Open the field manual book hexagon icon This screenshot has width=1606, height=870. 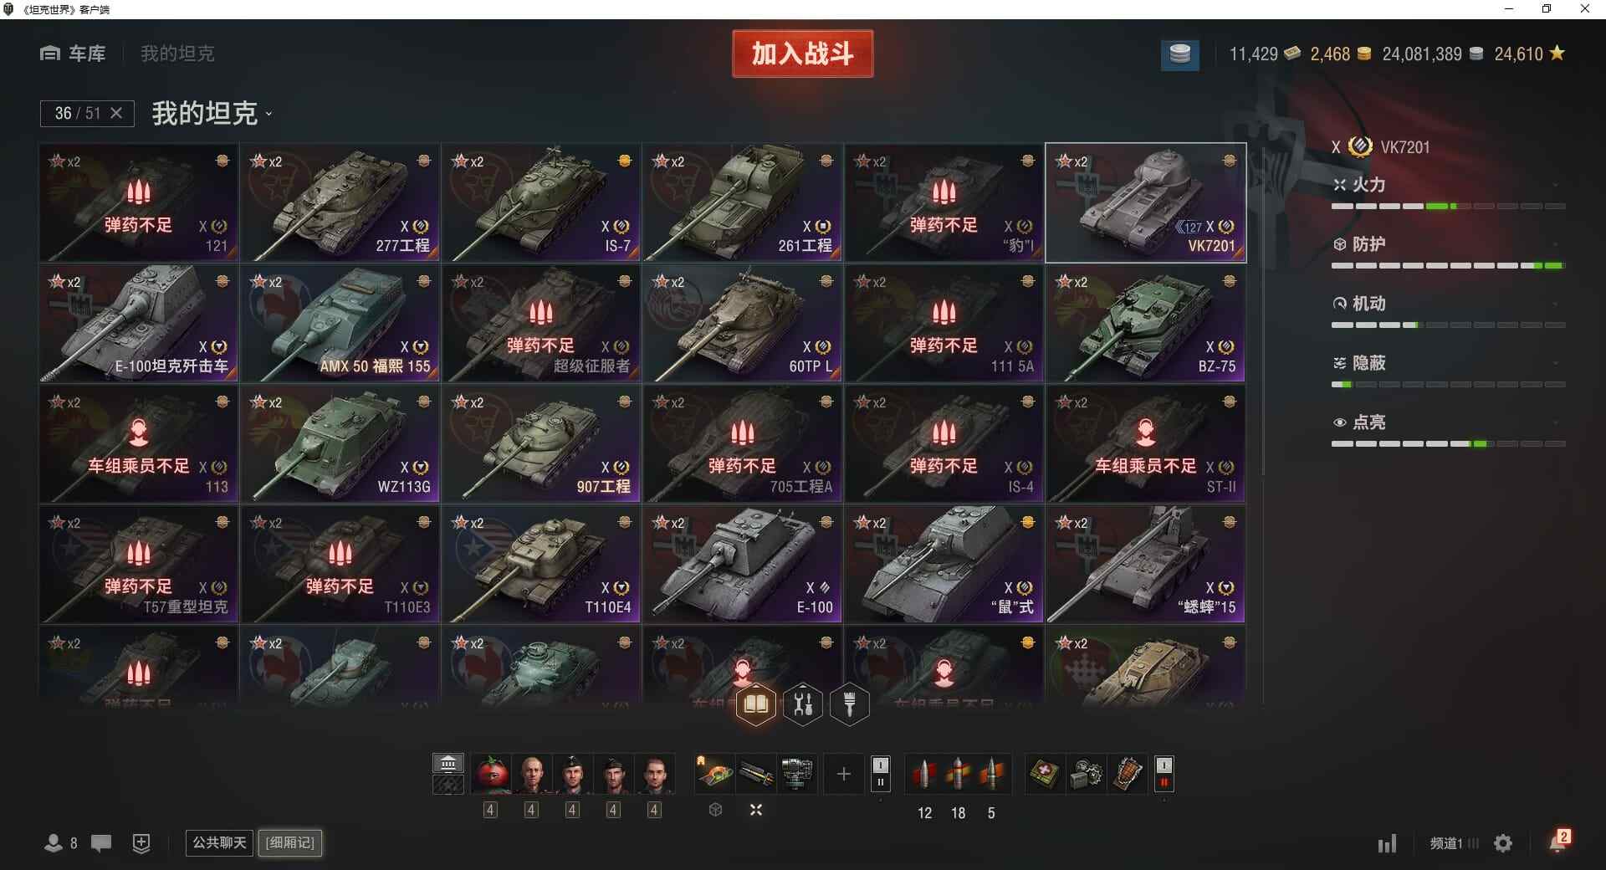coord(756,704)
